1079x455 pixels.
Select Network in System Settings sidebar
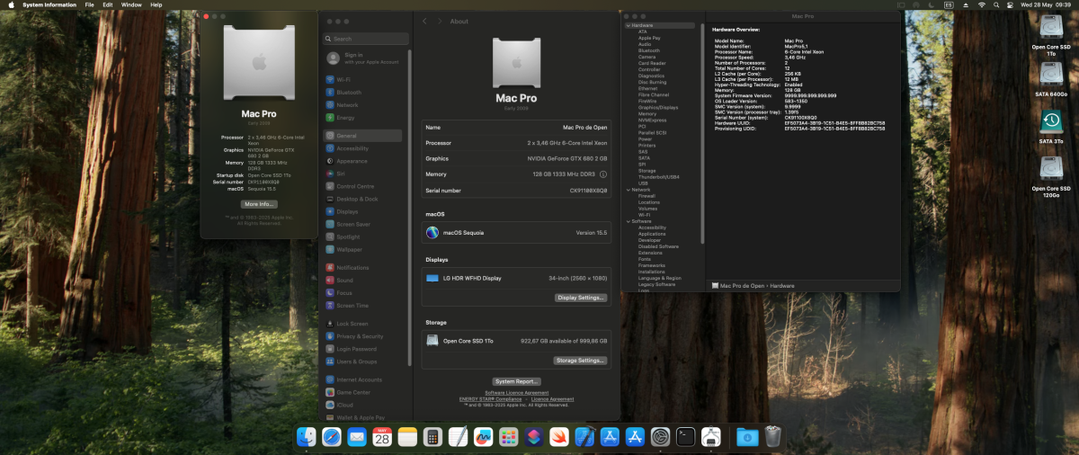(x=363, y=104)
